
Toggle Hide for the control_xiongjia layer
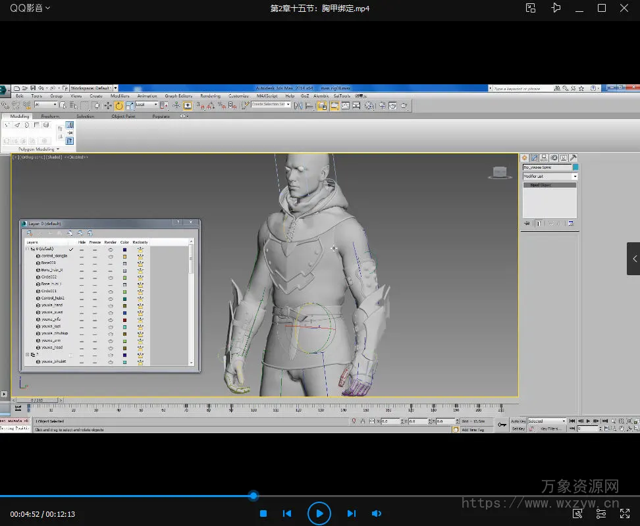[82, 256]
